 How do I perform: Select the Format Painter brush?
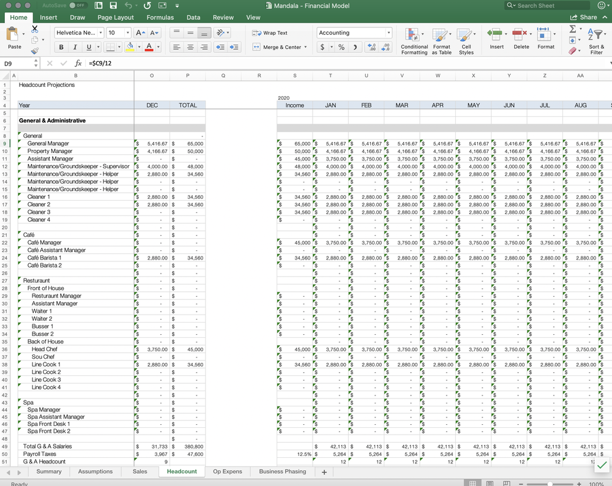35,51
